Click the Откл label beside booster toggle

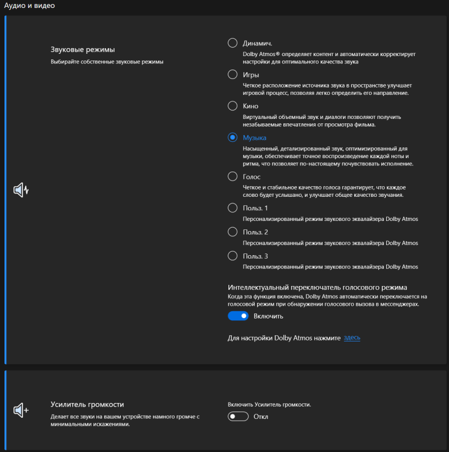261,417
